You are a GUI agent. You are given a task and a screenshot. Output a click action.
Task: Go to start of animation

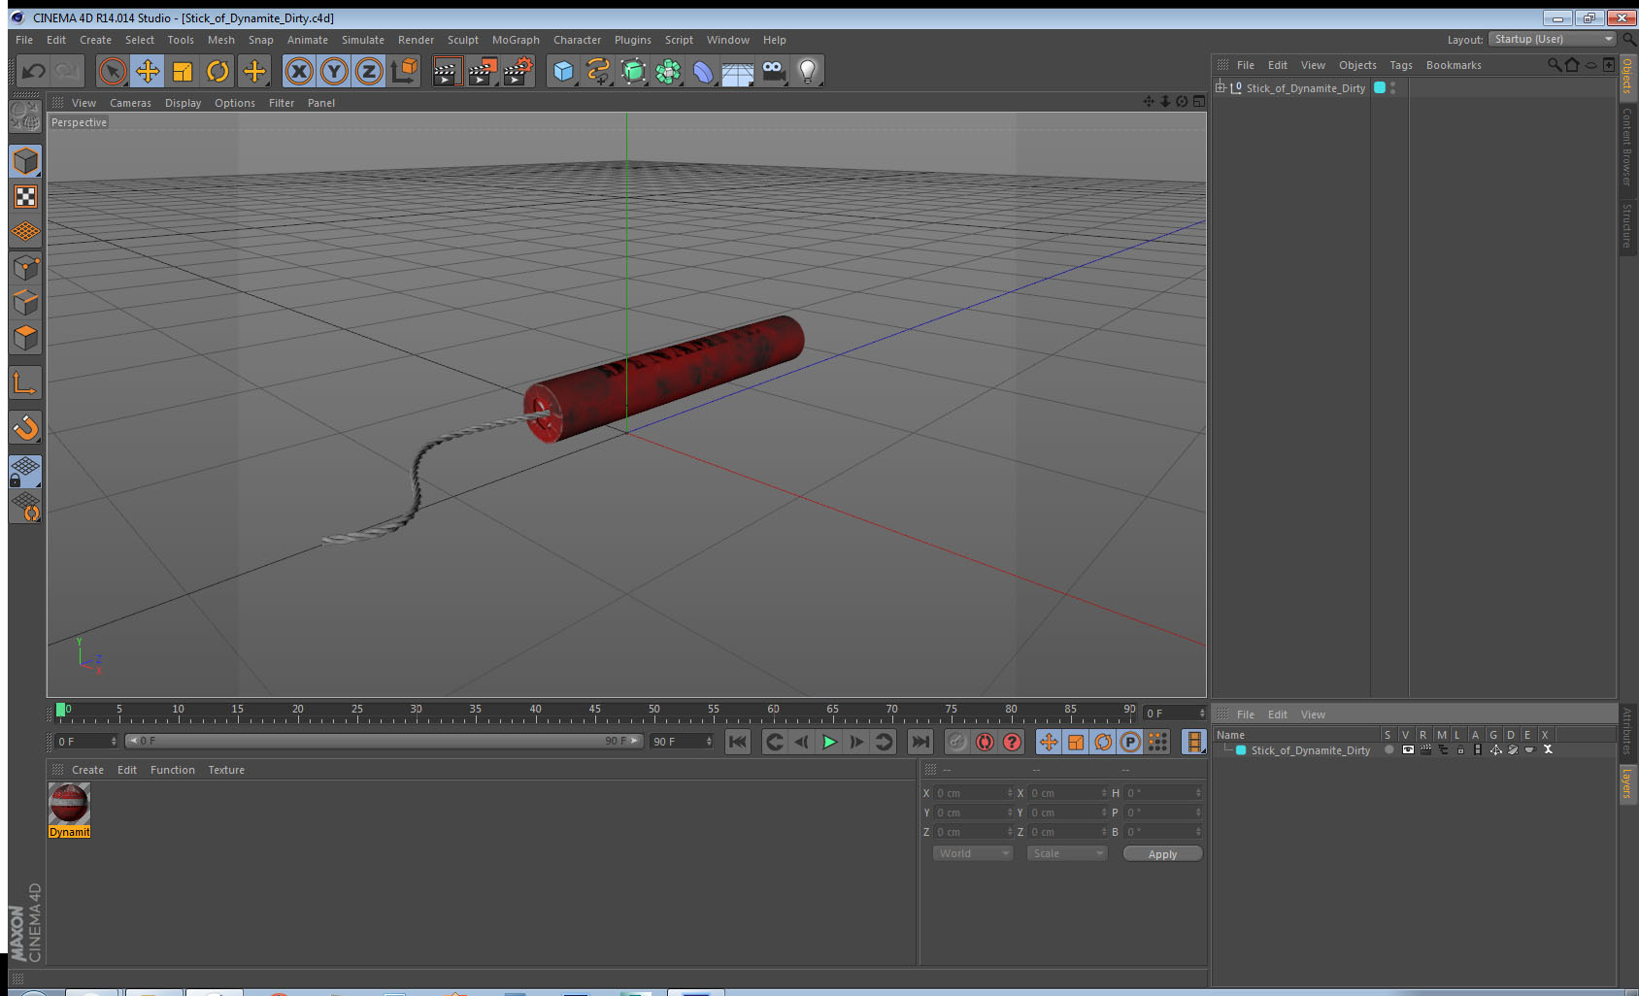[738, 742]
